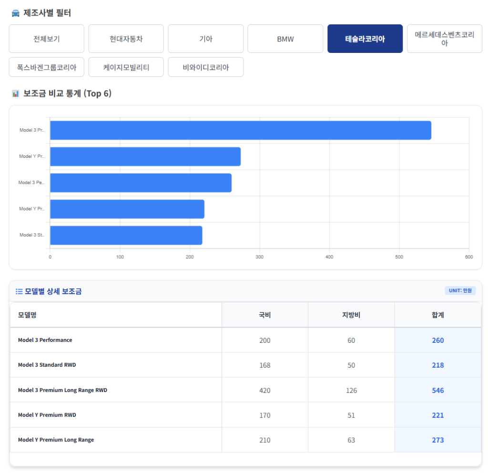The image size is (488, 473).
Task: Select BMW manufacturer filter
Action: (x=285, y=39)
